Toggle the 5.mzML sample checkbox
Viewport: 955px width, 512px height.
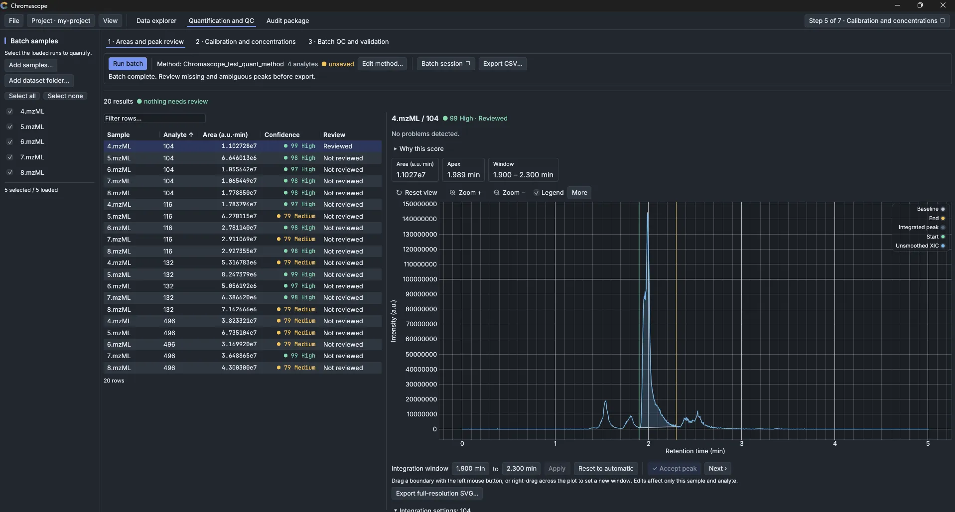(9, 127)
